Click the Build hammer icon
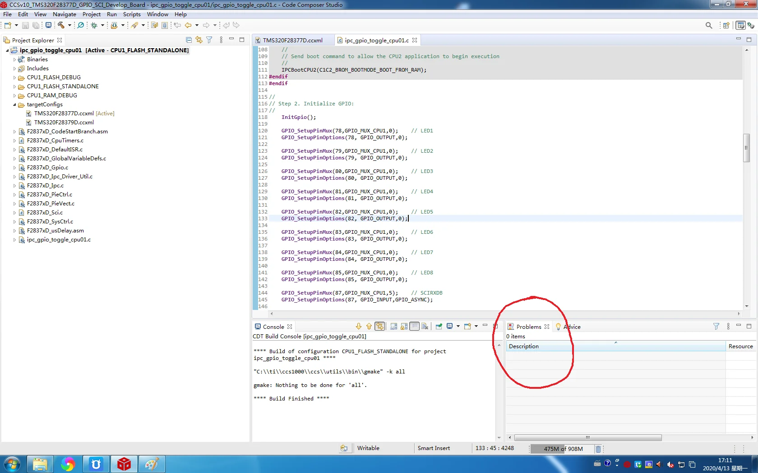 pos(61,25)
